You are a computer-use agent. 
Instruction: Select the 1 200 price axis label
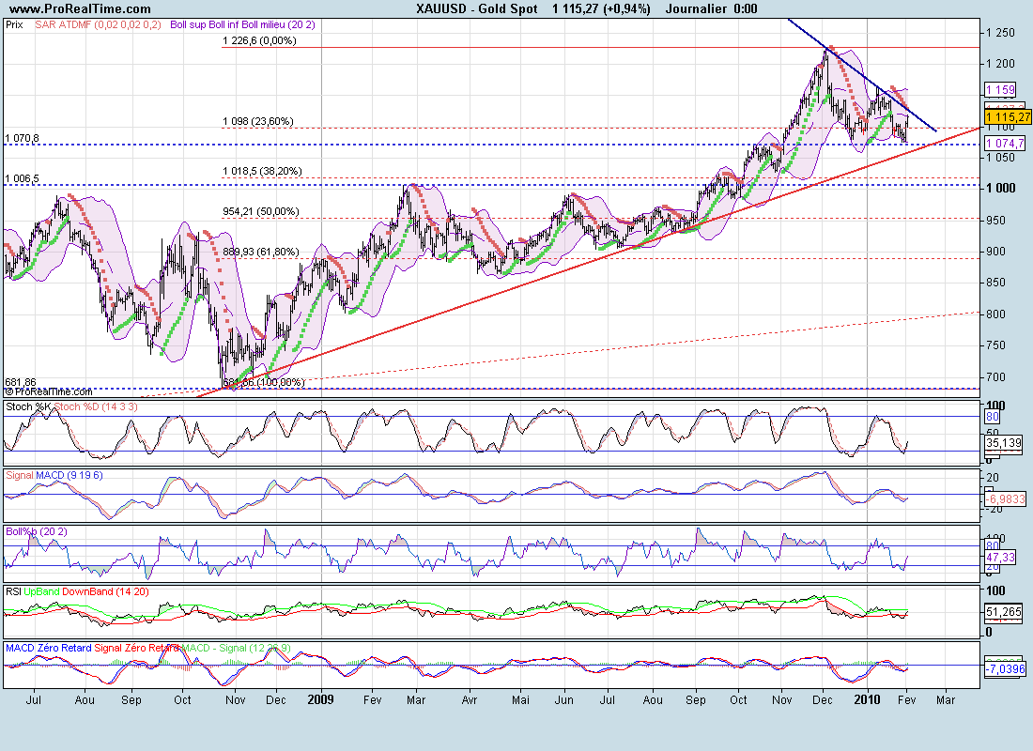(1000, 64)
